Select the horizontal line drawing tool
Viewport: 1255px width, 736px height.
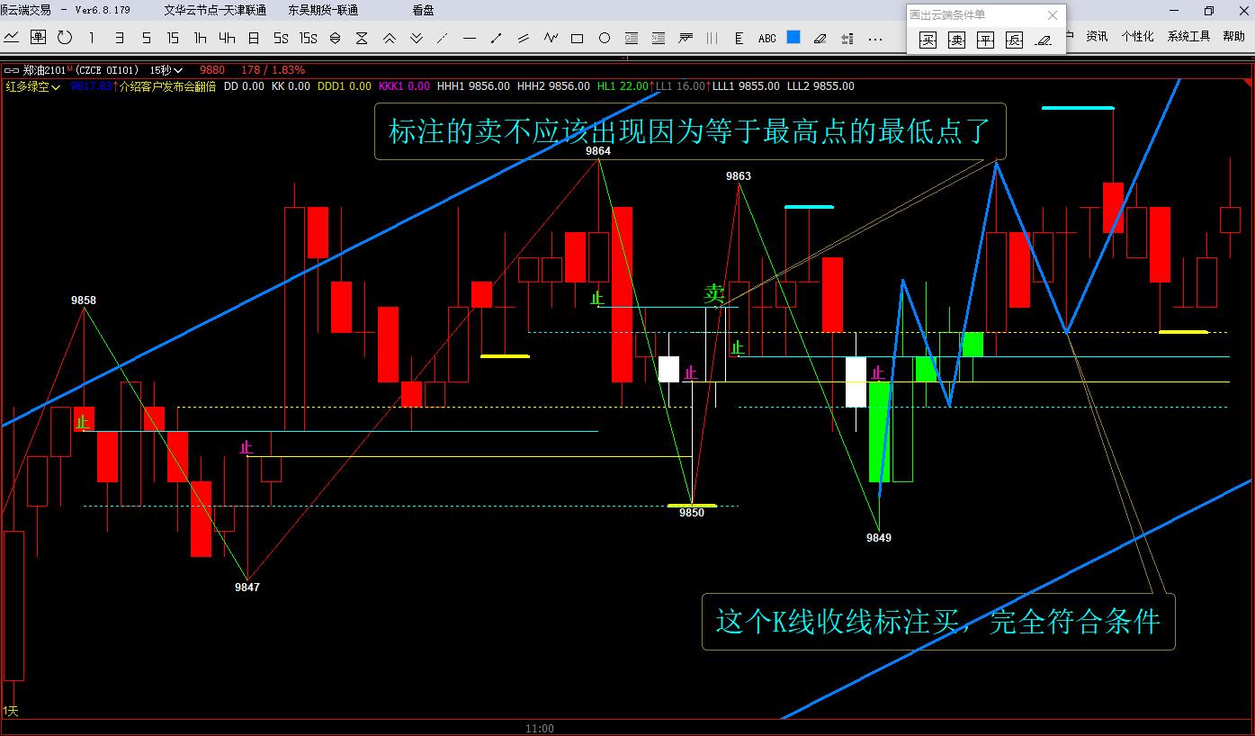(470, 38)
